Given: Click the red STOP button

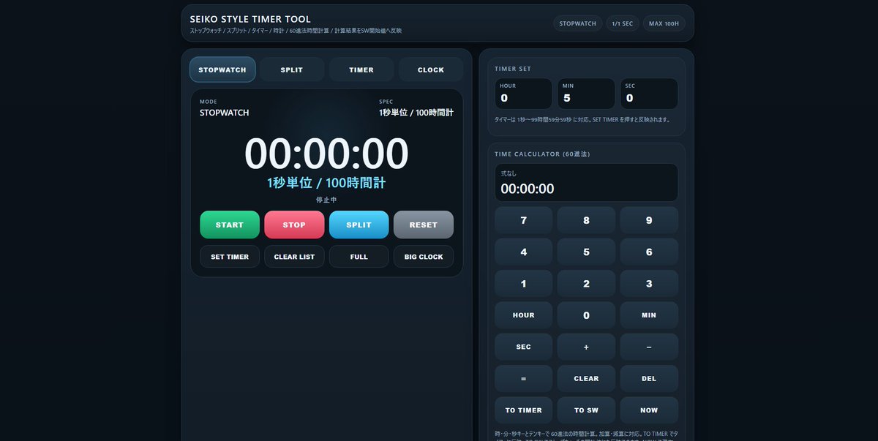Looking at the screenshot, I should [x=294, y=225].
